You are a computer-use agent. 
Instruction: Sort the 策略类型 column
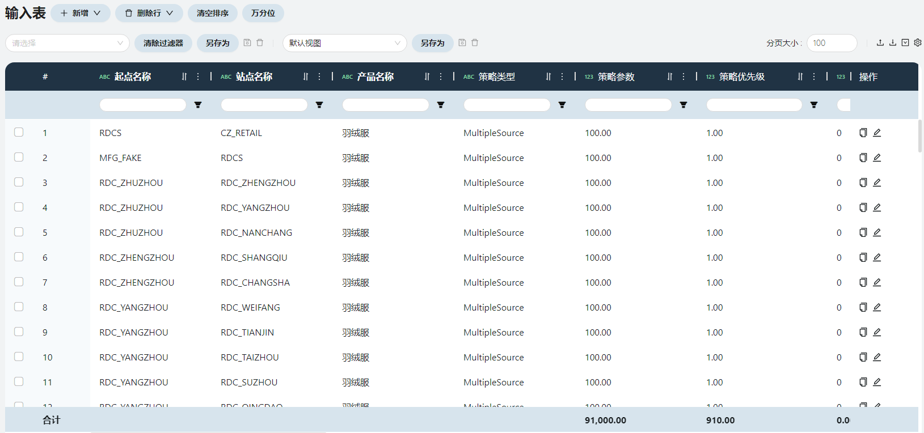click(549, 77)
